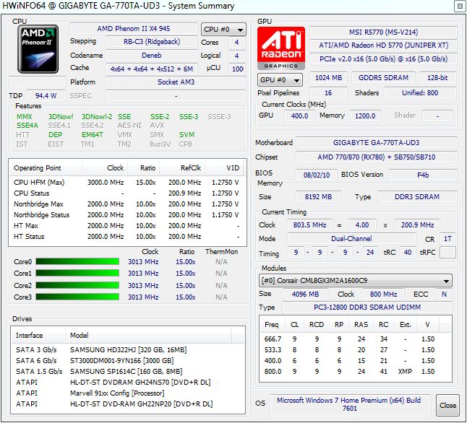Click the Core0 usage bar
Viewport: 467px width, 423px height.
point(77,261)
